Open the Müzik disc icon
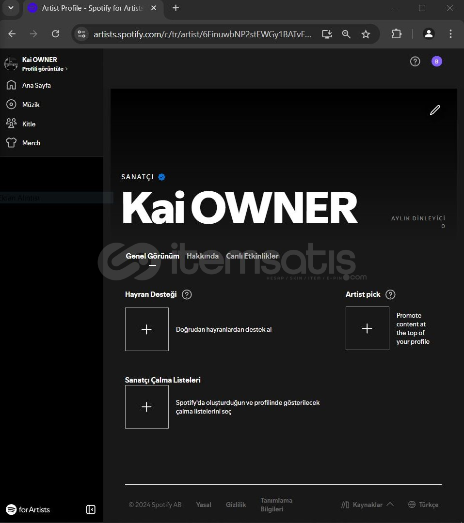 click(x=11, y=105)
